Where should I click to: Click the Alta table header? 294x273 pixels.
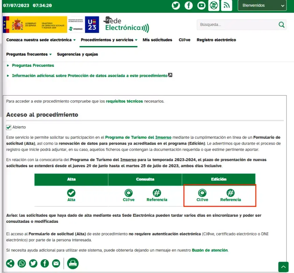(x=71, y=179)
